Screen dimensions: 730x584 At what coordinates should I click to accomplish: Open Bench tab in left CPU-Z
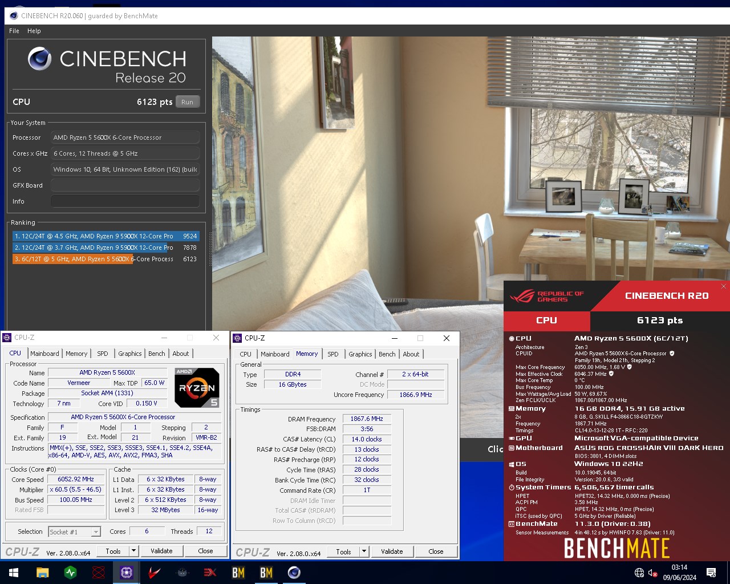click(157, 354)
